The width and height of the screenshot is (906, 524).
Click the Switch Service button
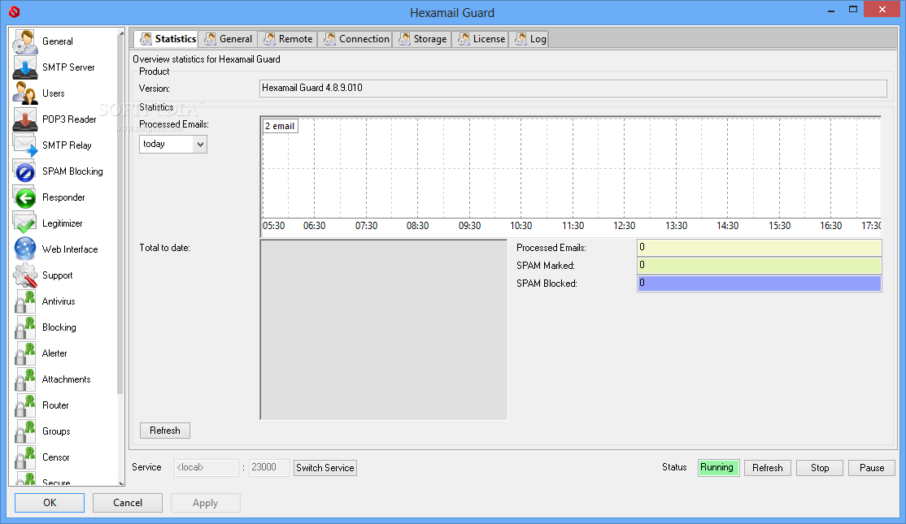pos(325,468)
